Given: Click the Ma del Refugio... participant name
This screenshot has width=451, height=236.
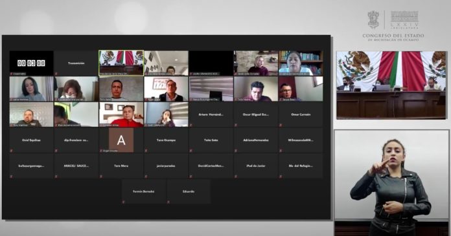Looking at the screenshot, I should (301, 166).
